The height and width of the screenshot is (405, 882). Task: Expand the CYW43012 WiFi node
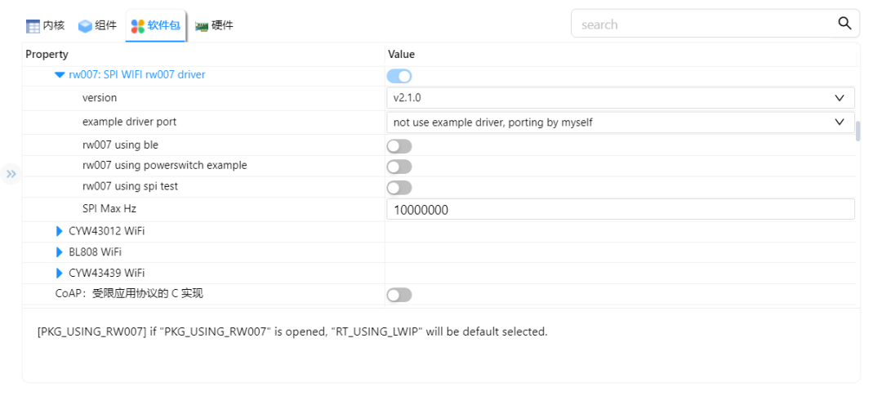click(60, 231)
